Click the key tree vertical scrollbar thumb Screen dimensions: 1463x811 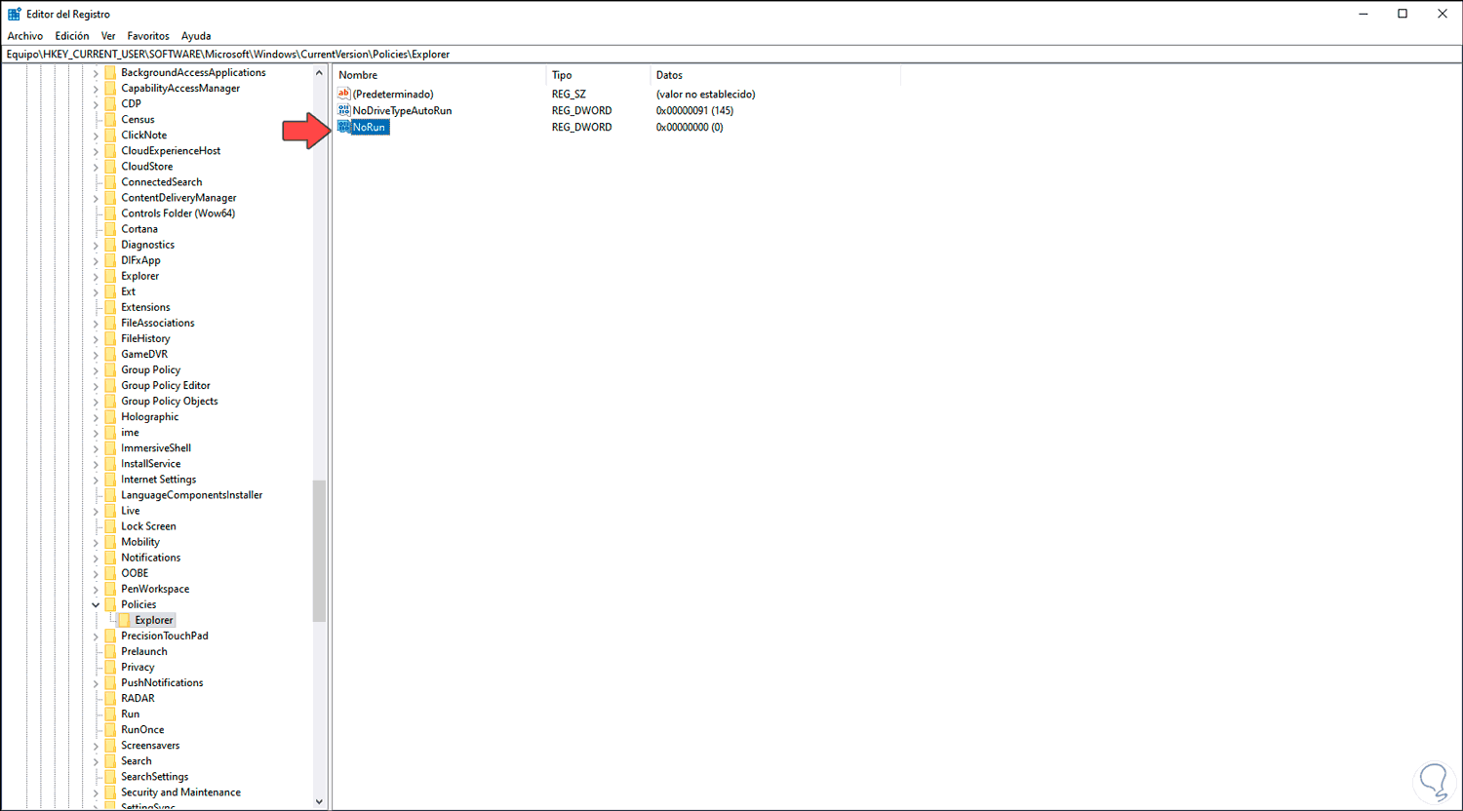(319, 551)
